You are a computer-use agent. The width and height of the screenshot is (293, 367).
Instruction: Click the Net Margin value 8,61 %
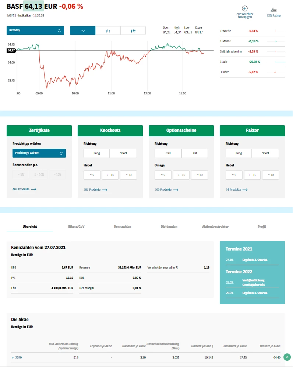pyautogui.click(x=137, y=288)
